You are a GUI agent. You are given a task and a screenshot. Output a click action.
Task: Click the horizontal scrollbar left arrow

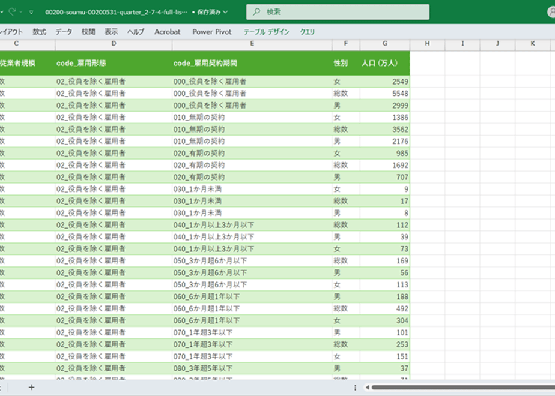[x=368, y=388]
